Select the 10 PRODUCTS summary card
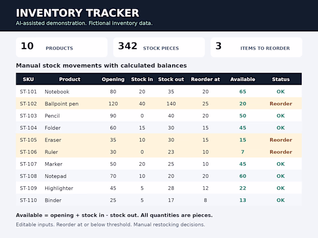The height and width of the screenshot is (238, 318). 62,47
